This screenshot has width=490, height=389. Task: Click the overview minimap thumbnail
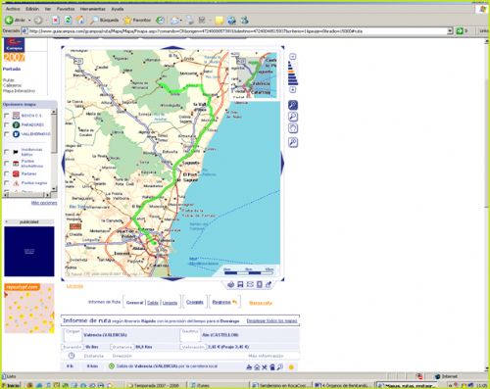pyautogui.click(x=254, y=74)
